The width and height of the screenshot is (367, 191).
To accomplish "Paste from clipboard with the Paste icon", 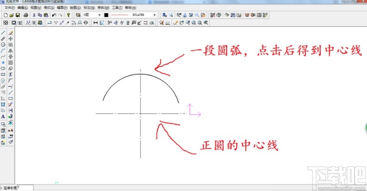I will click(x=46, y=15).
